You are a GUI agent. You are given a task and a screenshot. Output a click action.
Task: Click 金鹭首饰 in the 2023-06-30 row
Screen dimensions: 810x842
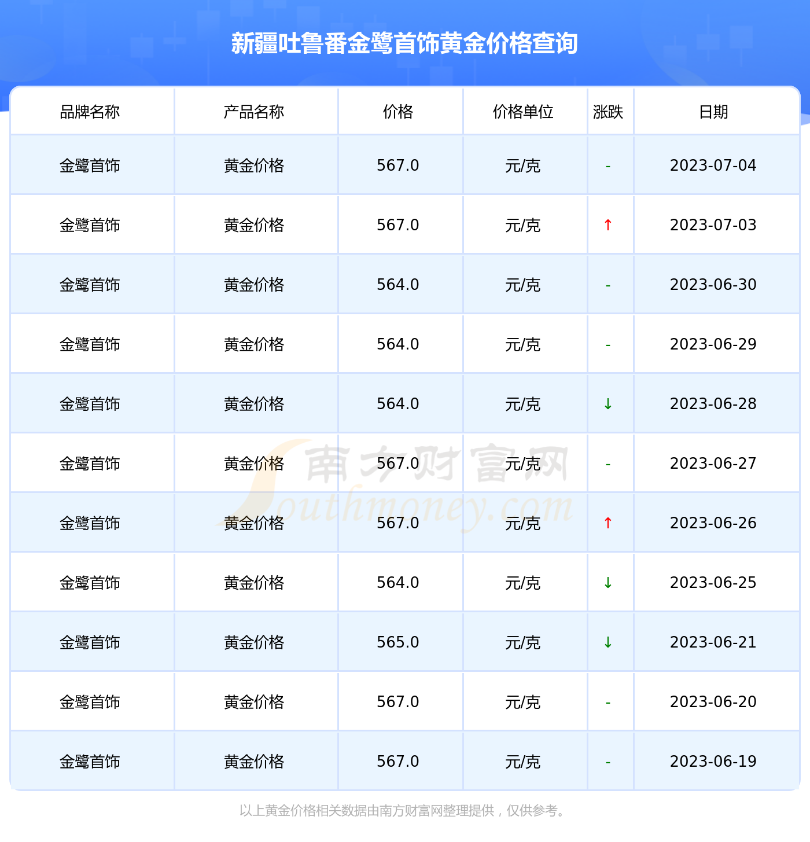pos(90,285)
